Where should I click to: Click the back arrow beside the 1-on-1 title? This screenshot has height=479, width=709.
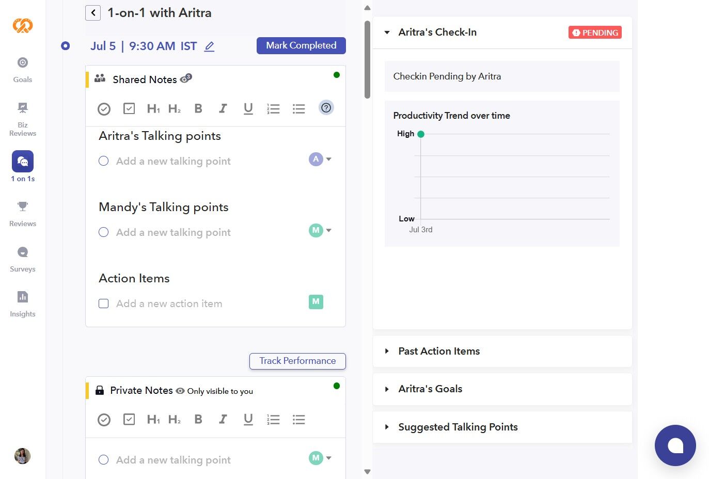pyautogui.click(x=93, y=13)
